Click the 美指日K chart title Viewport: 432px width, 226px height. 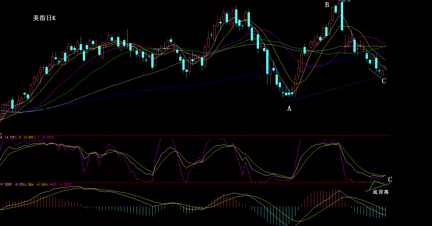point(44,18)
